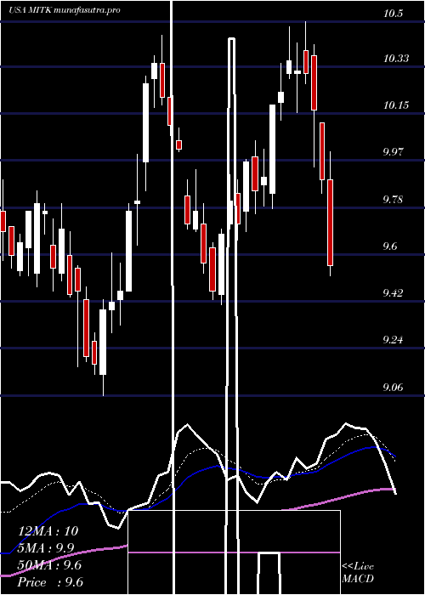Screen dimensions: 425x595
Task: Click the 'USA MITK munafasutra.pro' title text
Action: [64, 10]
